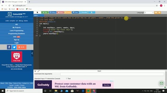Open the Share button
The width and height of the screenshot is (167, 93).
(68, 12)
